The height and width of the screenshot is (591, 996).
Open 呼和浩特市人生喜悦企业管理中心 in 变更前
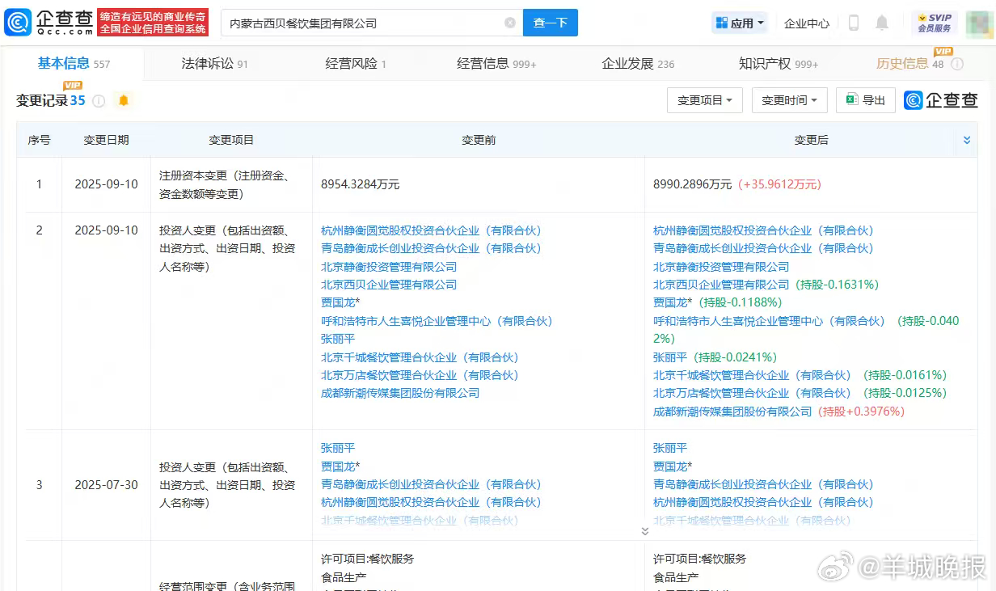tap(437, 321)
